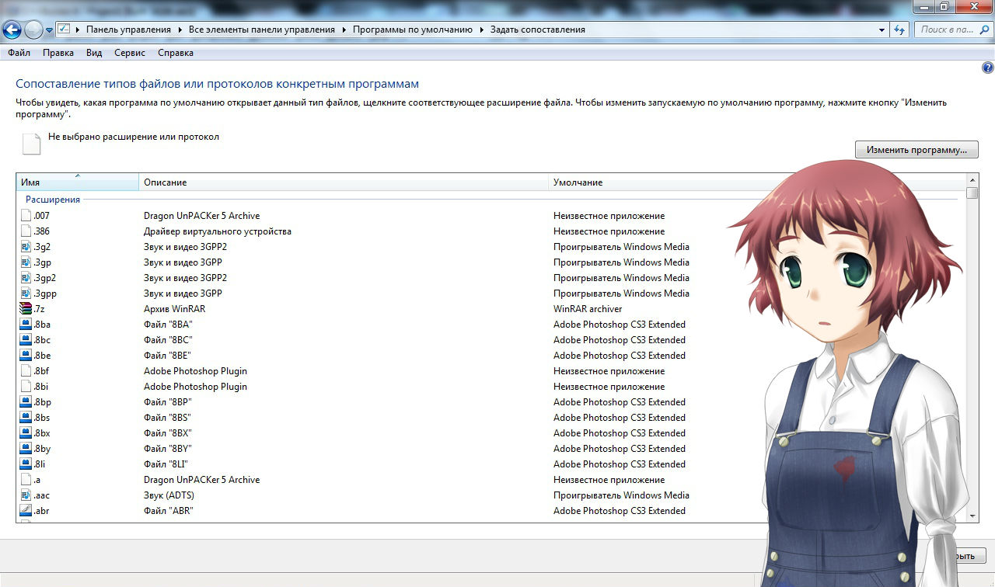Click description Звук (ADTS)
995x587 pixels.
(169, 495)
